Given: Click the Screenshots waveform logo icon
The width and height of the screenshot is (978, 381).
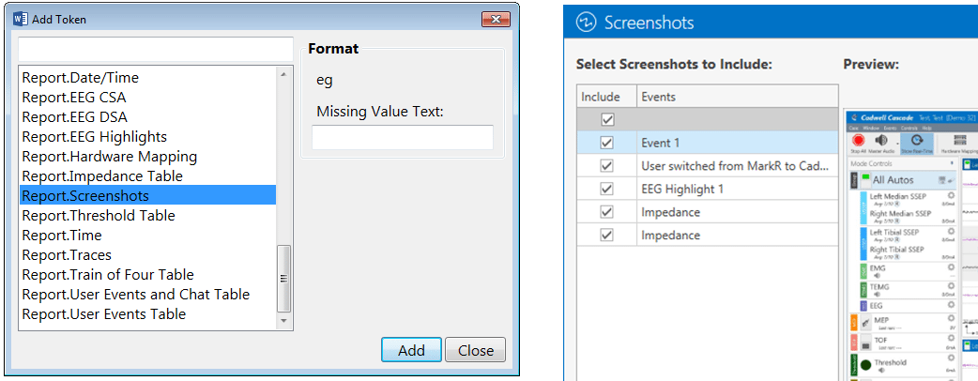Looking at the screenshot, I should tap(587, 22).
